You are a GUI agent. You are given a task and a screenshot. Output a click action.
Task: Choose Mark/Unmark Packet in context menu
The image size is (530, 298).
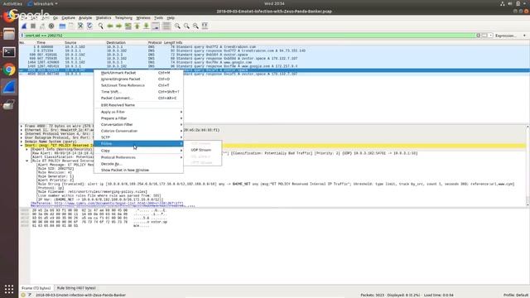(138, 73)
